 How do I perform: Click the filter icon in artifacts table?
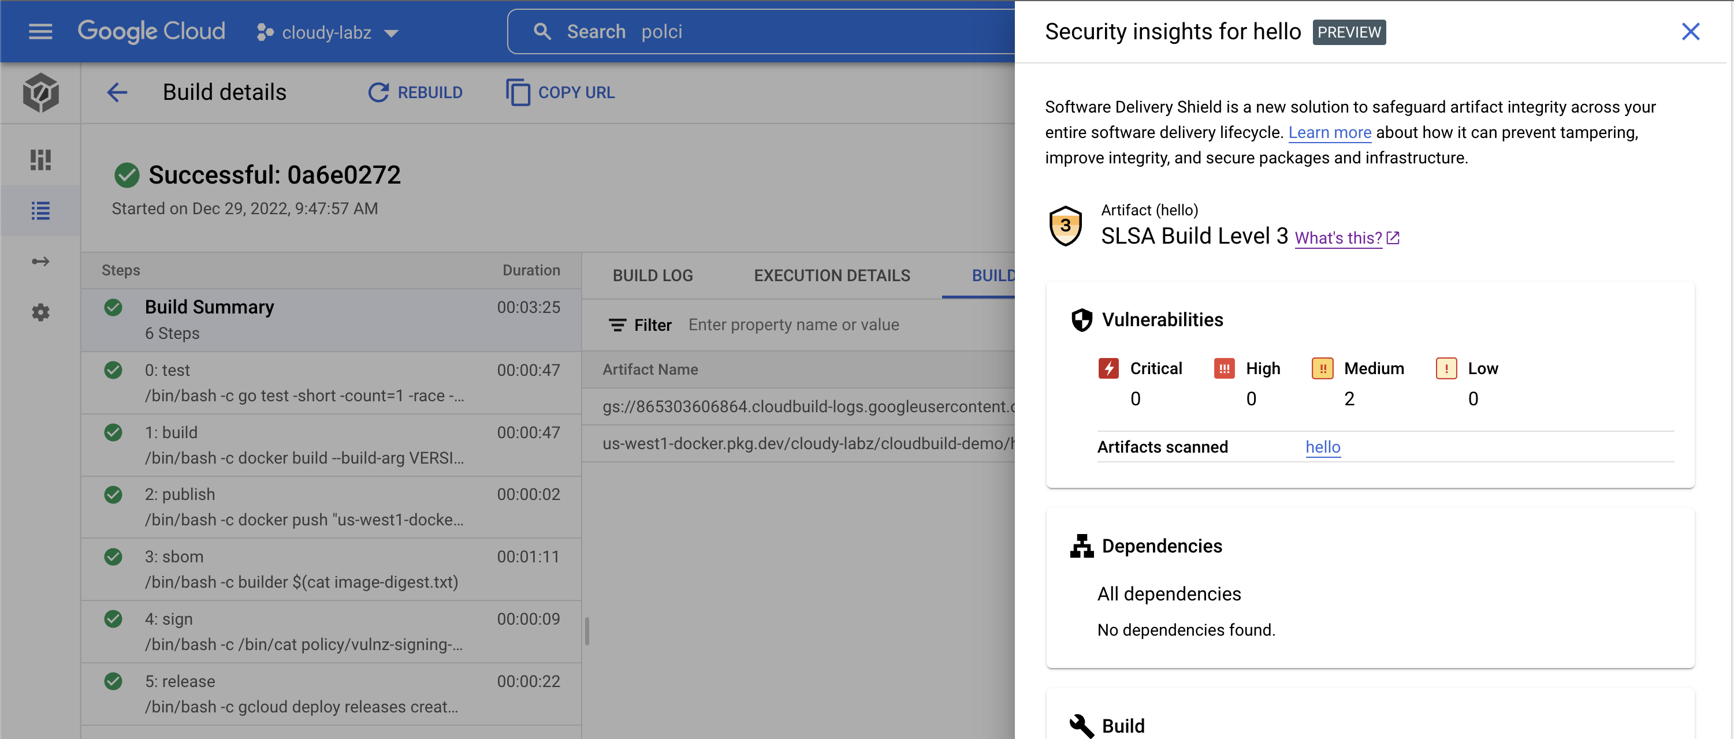pos(616,325)
